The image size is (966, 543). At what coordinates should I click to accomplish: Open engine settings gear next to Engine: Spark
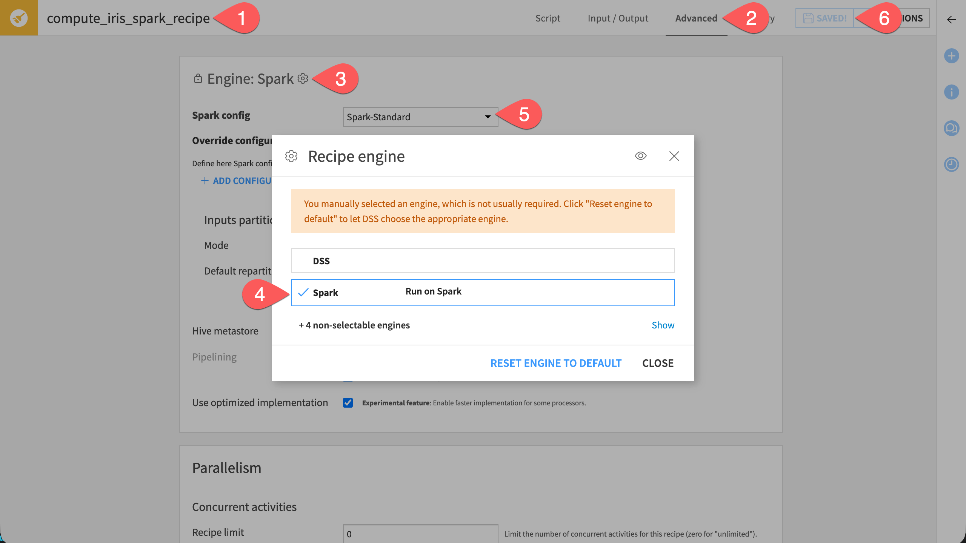(x=303, y=78)
